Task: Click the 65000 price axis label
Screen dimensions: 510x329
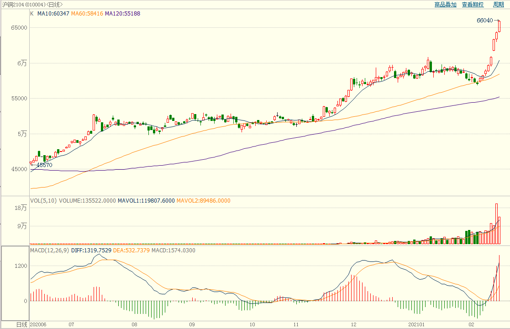Action: coord(19,28)
